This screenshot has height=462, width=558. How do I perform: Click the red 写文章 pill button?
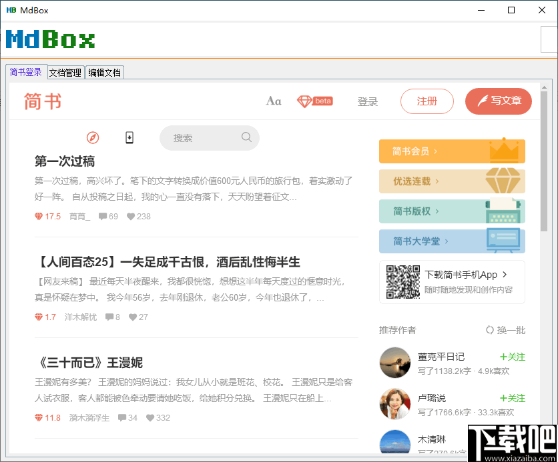(499, 101)
